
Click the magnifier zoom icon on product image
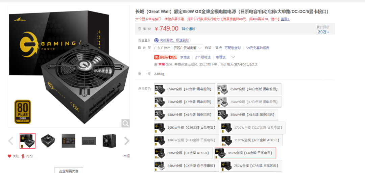point(125,123)
